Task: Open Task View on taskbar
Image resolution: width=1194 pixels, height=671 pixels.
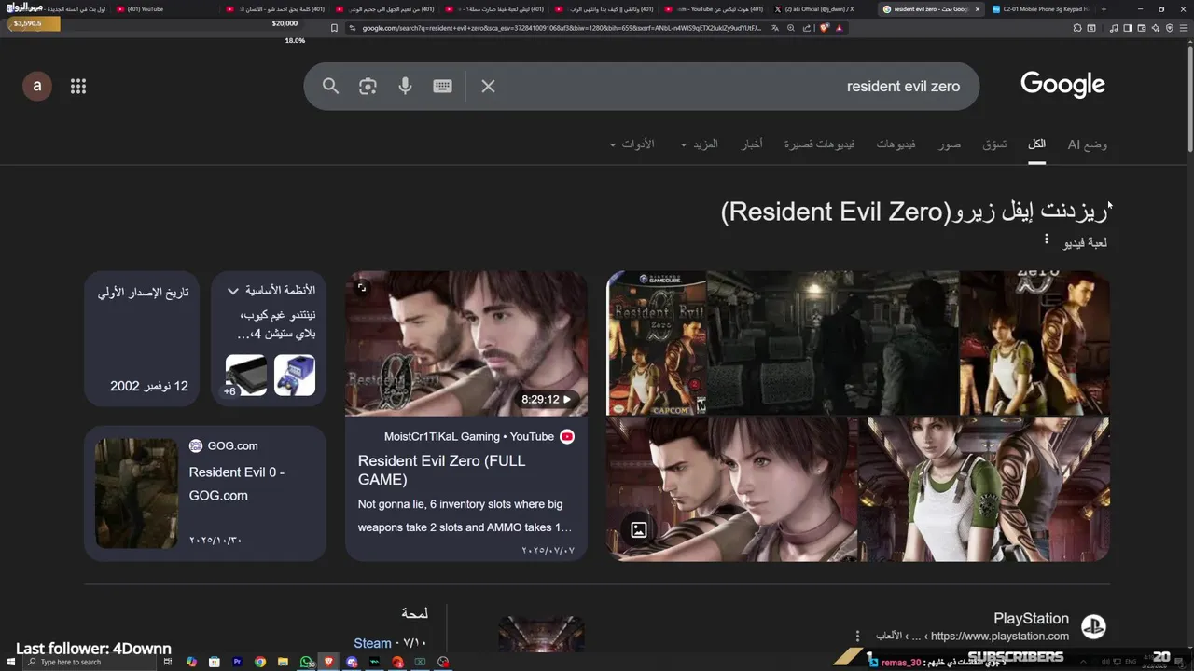Action: click(168, 662)
